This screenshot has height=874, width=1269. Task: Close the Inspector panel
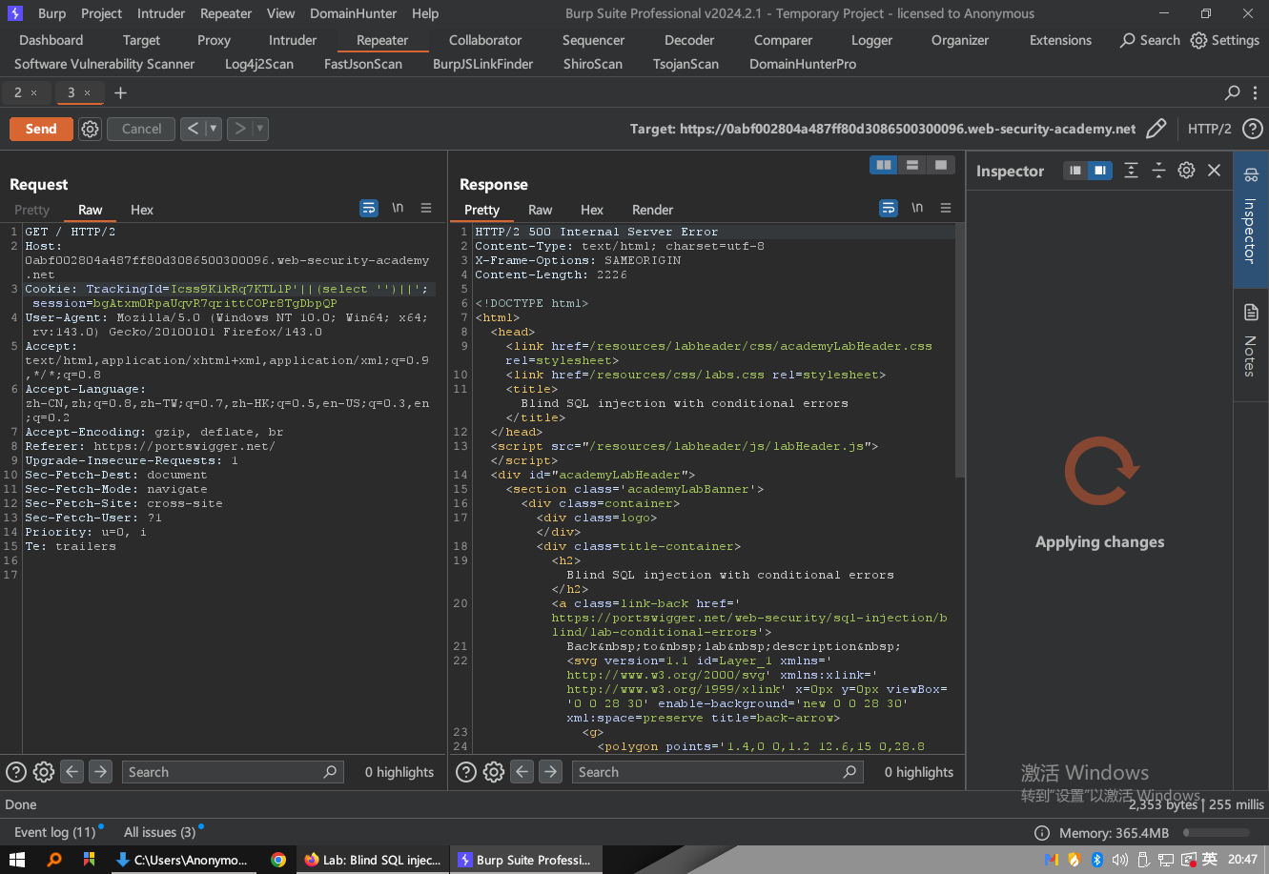coord(1214,171)
